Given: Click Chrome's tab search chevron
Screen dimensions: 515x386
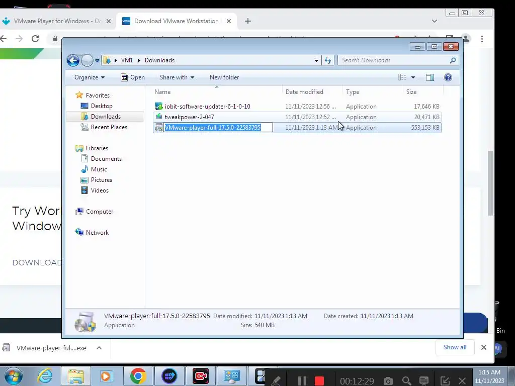Looking at the screenshot, I should (435, 21).
